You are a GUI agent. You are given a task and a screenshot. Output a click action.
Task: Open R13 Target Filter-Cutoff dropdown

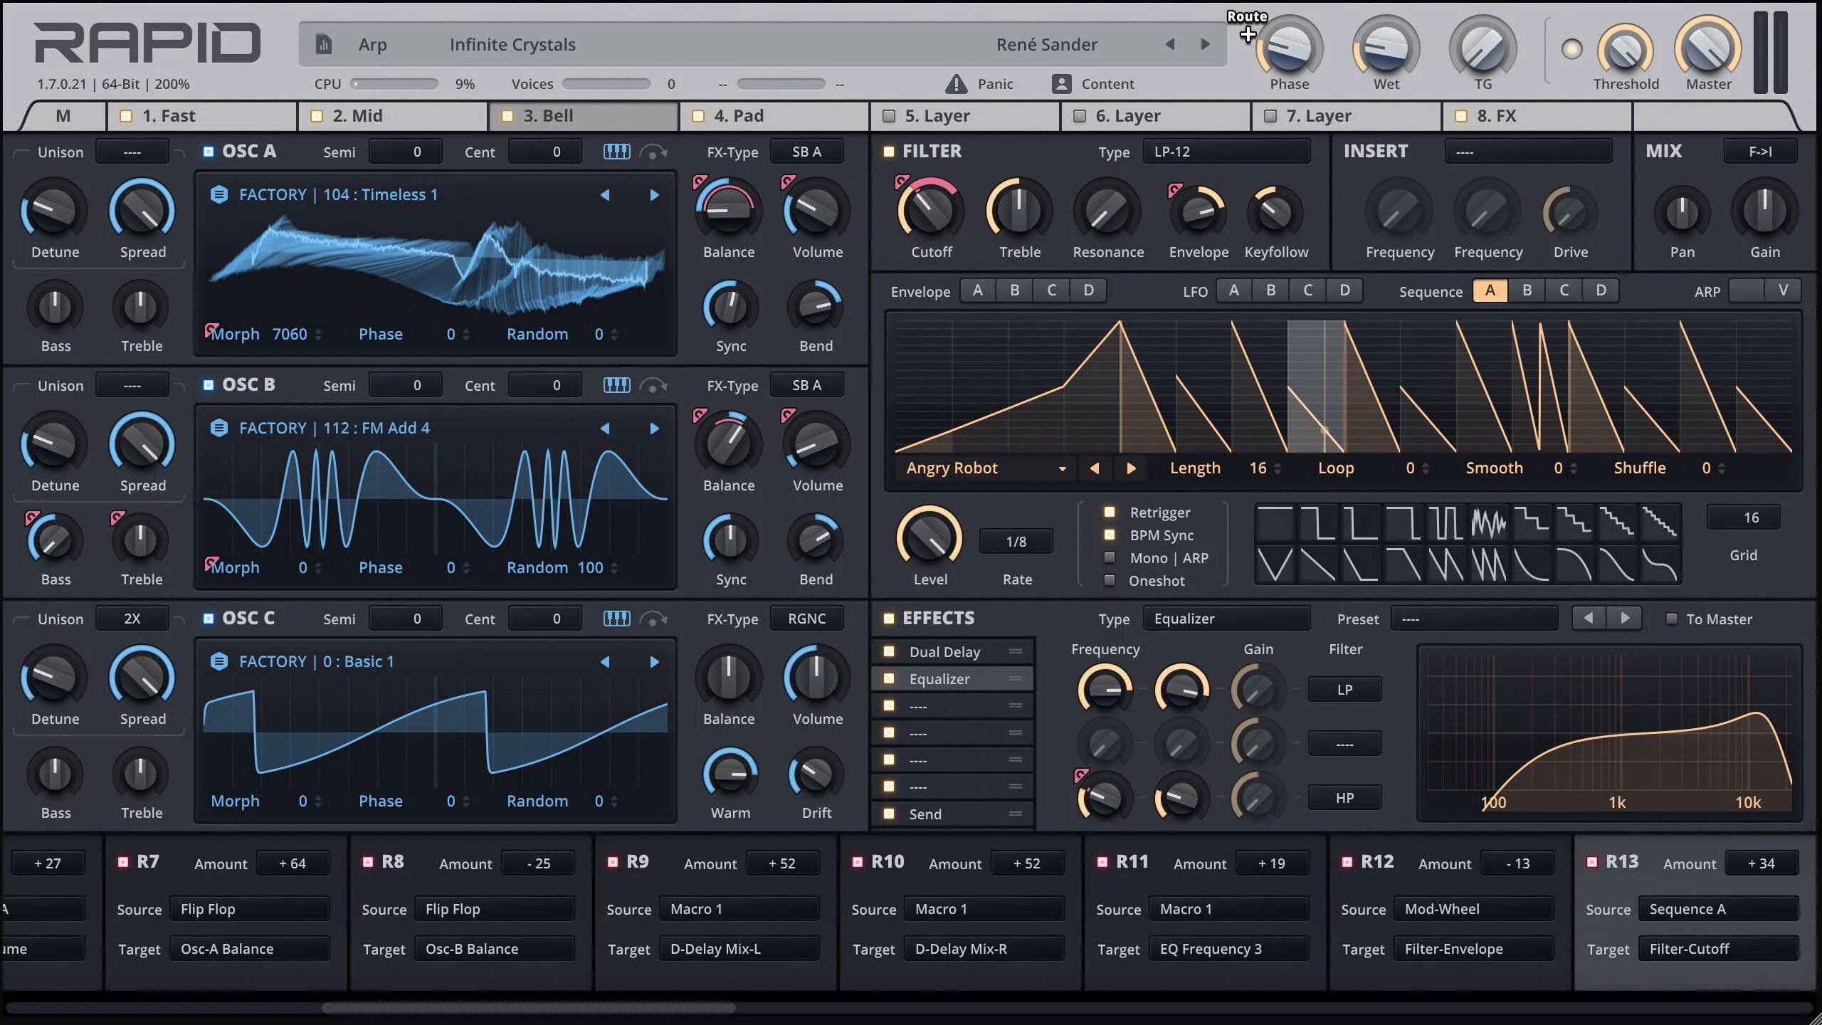pyautogui.click(x=1719, y=949)
